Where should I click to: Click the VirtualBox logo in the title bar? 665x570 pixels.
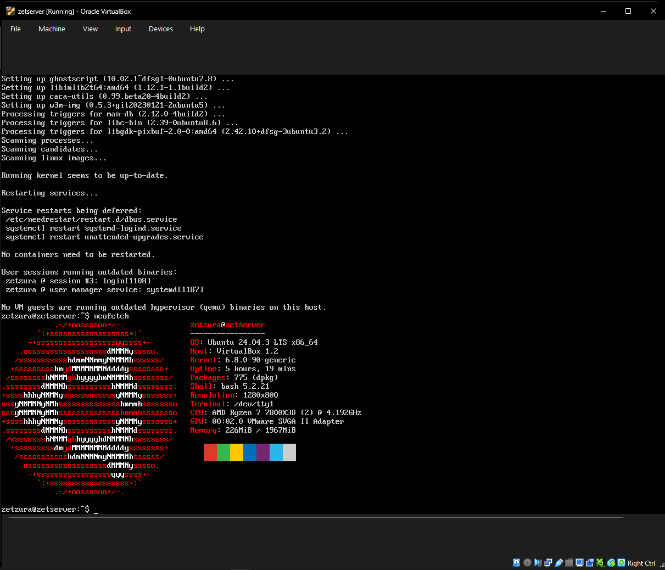click(9, 10)
